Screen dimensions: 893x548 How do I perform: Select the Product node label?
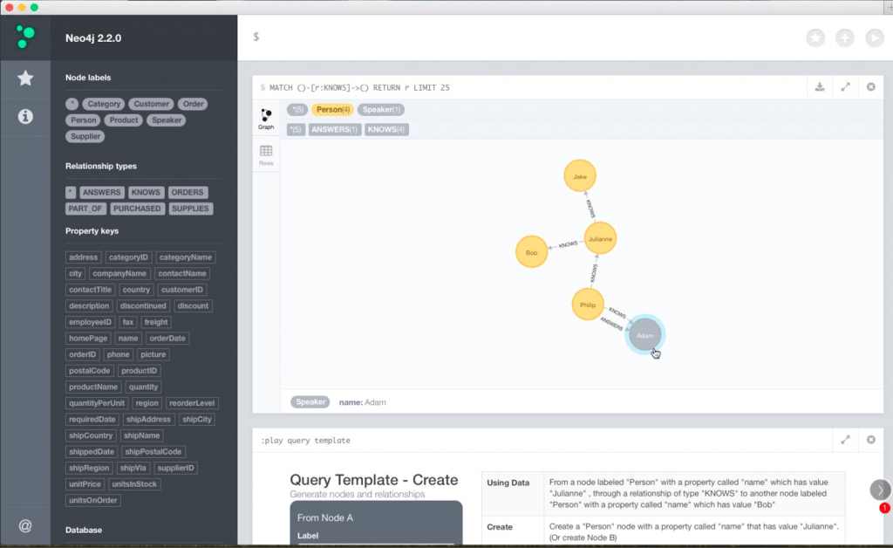(x=124, y=120)
